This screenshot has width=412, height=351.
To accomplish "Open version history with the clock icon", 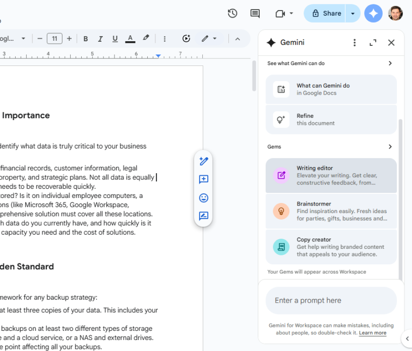I will [x=232, y=14].
